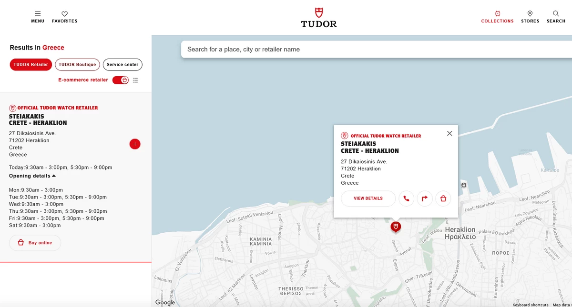The image size is (572, 307).
Task: Click the Buy online button
Action: coord(35,243)
